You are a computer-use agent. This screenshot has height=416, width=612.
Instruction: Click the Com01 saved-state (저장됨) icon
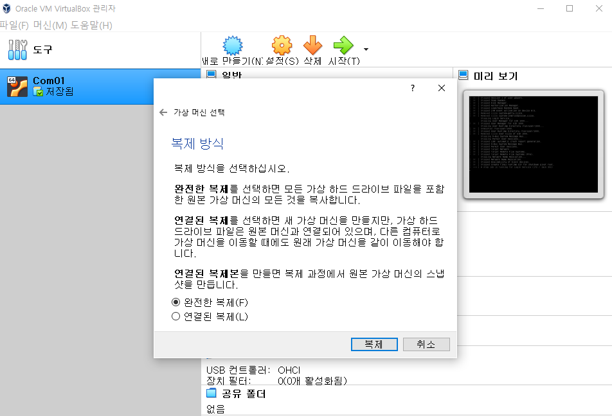[x=38, y=92]
